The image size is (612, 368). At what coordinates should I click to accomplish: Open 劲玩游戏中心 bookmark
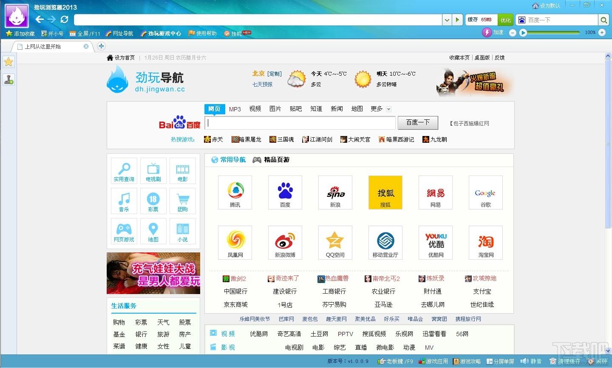click(x=161, y=34)
